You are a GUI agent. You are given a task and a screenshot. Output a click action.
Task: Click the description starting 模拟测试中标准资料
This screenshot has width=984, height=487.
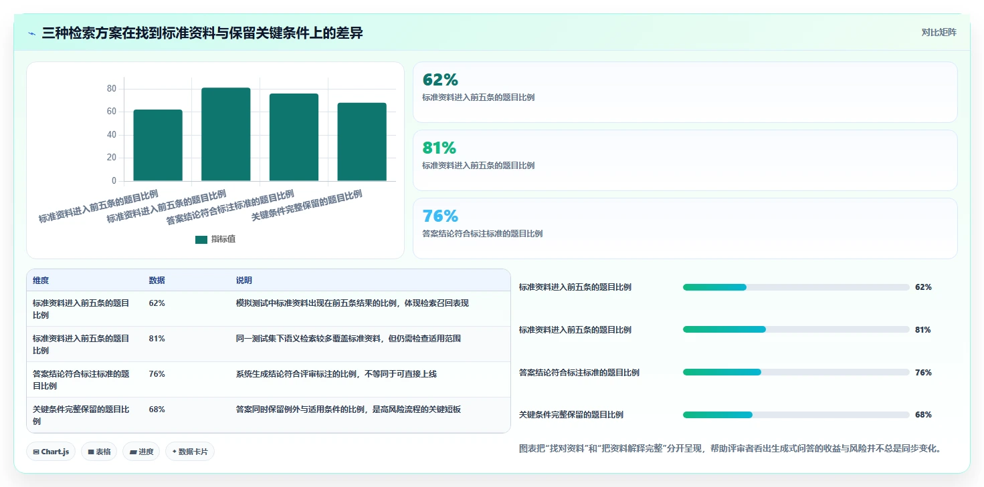coord(353,303)
